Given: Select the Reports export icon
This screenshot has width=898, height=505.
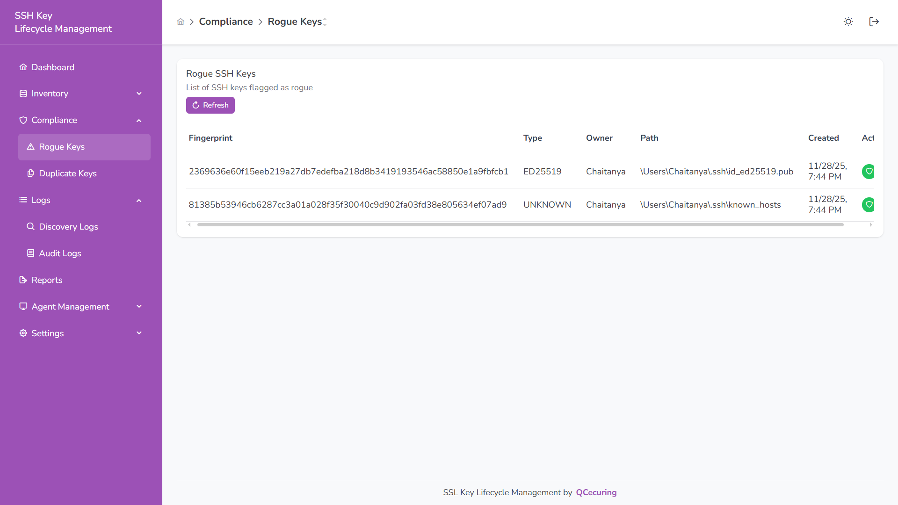Looking at the screenshot, I should click(22, 280).
